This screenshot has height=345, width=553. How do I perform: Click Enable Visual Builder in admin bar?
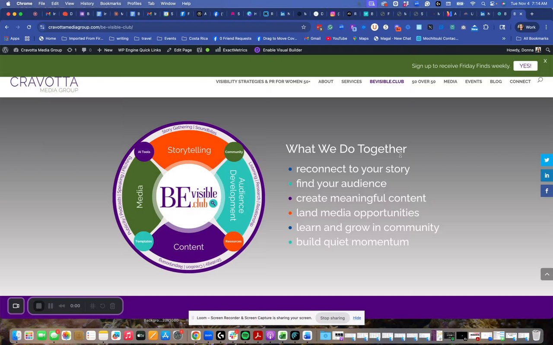(278, 50)
